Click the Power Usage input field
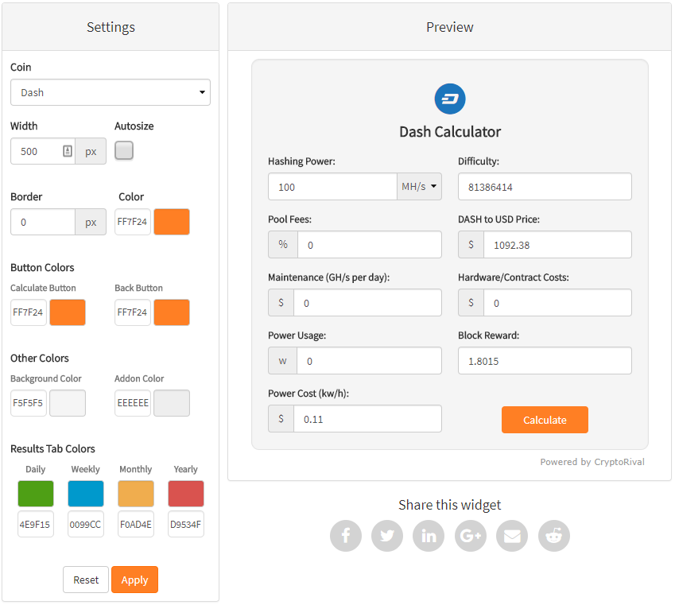Viewport: 675px width, 605px height. pos(369,360)
